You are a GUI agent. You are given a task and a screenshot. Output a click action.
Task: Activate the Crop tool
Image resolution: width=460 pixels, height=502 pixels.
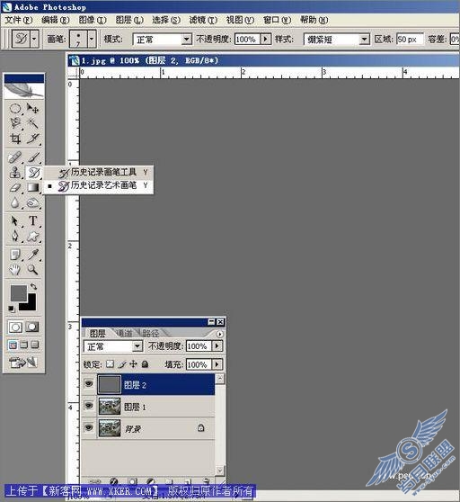tap(15, 139)
